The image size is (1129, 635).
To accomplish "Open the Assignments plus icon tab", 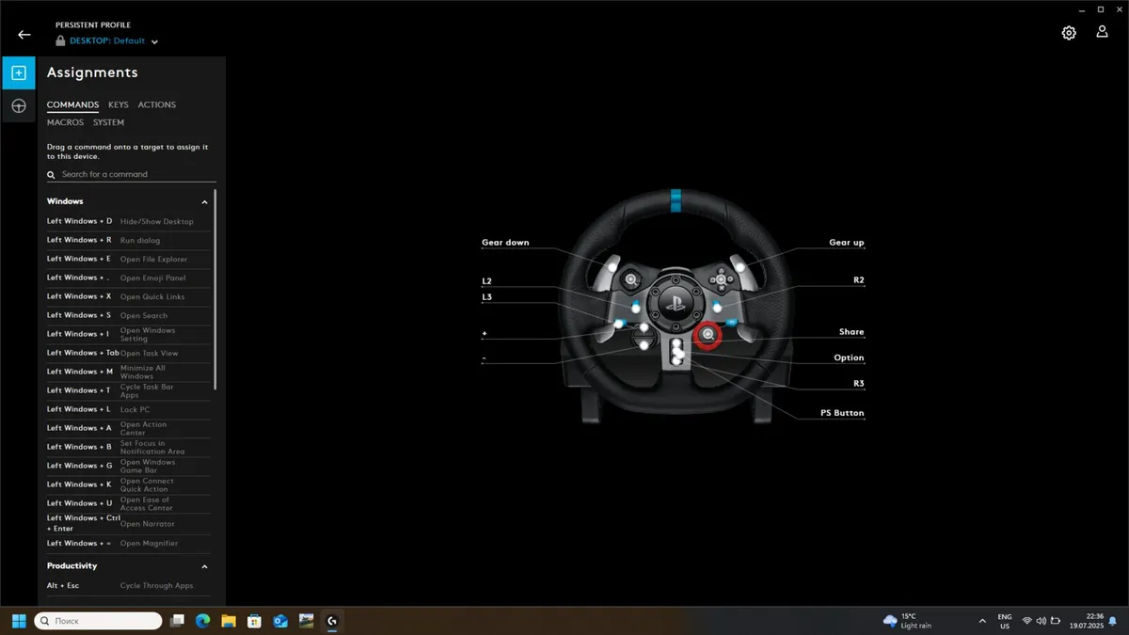I will coord(18,72).
